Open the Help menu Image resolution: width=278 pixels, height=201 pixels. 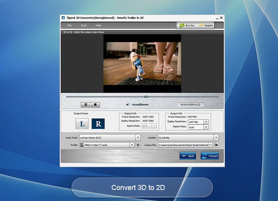click(x=98, y=26)
